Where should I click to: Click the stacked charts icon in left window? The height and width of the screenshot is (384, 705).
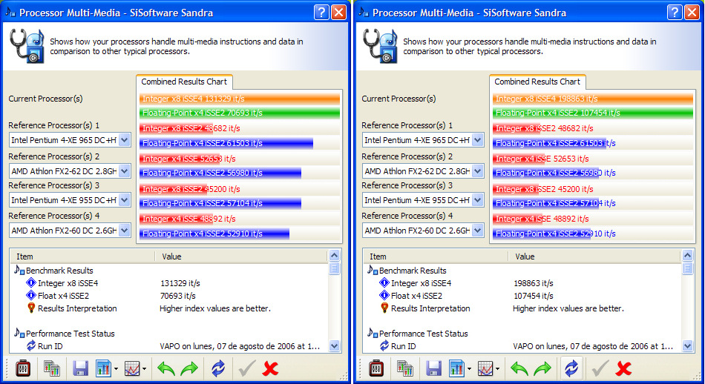pyautogui.click(x=51, y=368)
